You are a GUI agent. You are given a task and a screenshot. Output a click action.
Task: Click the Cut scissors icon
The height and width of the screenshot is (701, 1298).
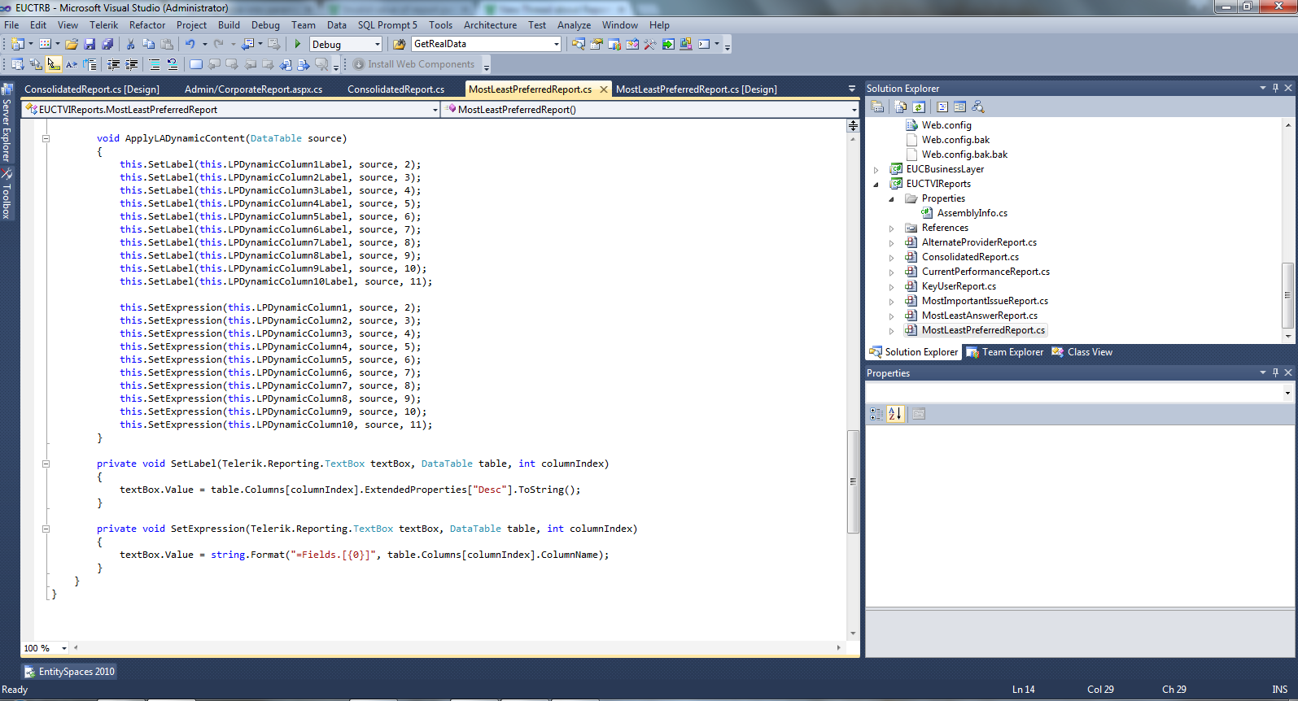(130, 44)
